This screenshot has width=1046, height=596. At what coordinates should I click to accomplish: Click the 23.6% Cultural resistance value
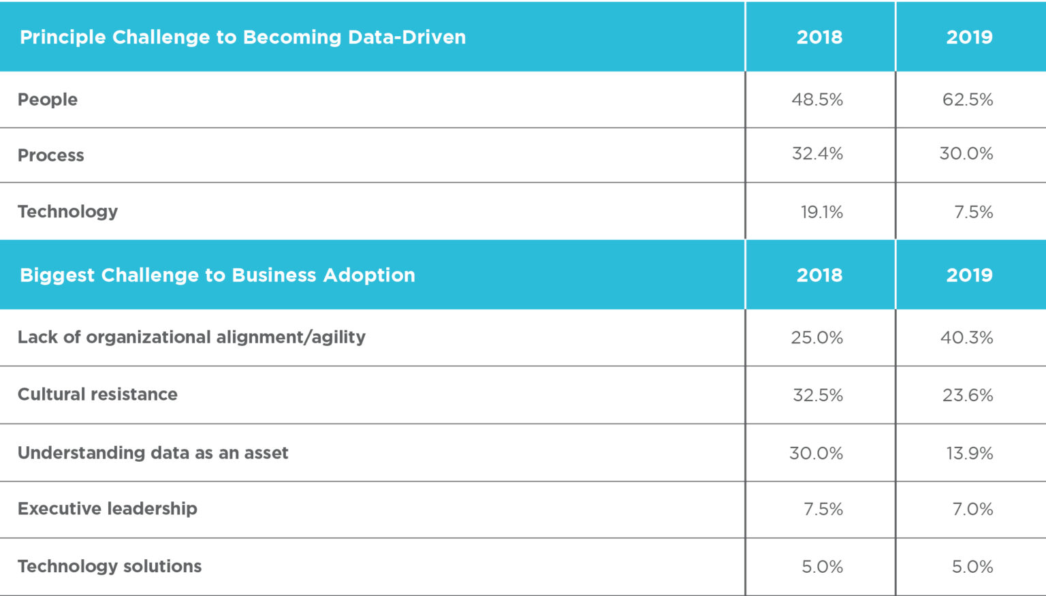[968, 395]
